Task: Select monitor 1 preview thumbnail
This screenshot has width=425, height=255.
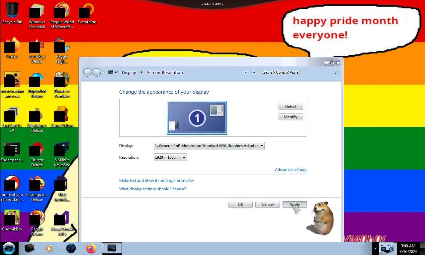Action: (197, 118)
